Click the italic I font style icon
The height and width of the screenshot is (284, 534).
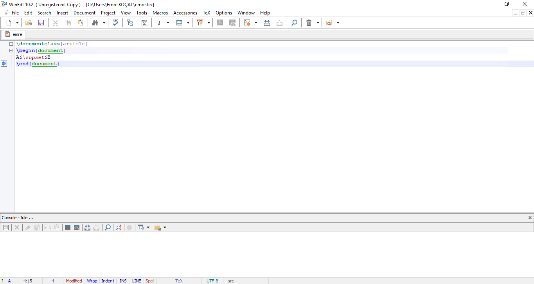pyautogui.click(x=159, y=23)
